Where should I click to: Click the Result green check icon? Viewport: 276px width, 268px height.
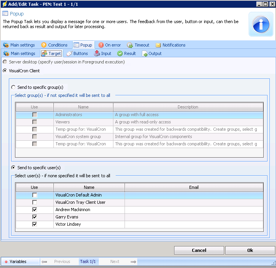click(120, 53)
